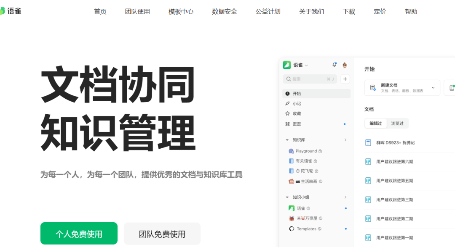Open 公益计划 in the top navigation
The width and height of the screenshot is (455, 247).
pyautogui.click(x=268, y=12)
